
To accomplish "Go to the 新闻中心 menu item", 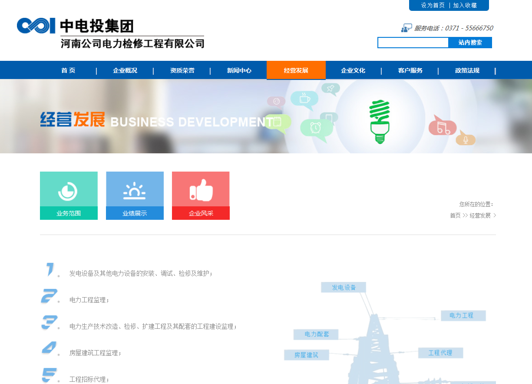I will click(239, 70).
